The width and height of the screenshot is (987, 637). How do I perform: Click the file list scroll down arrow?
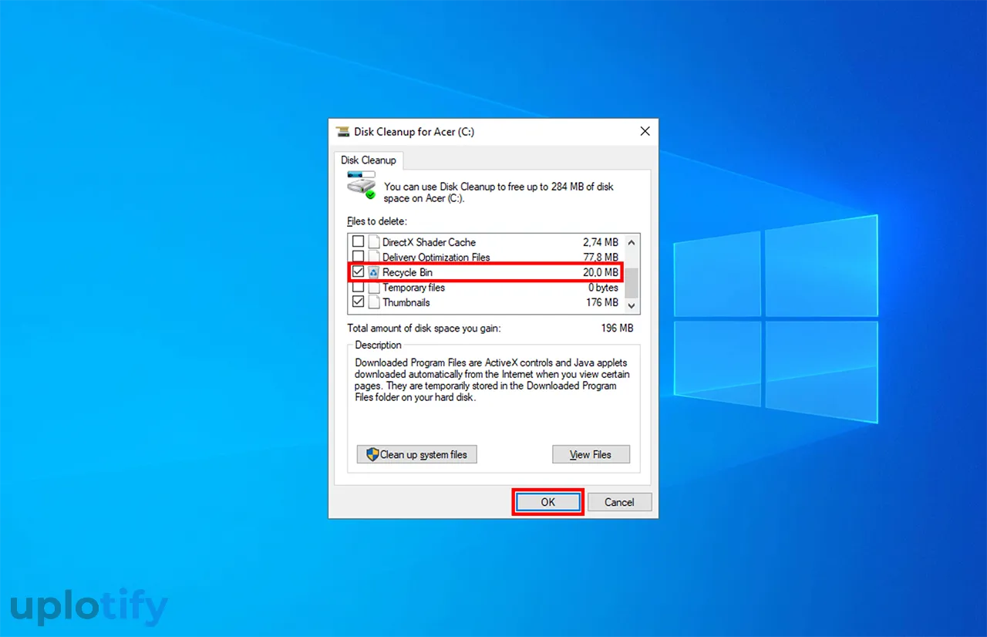coord(632,306)
